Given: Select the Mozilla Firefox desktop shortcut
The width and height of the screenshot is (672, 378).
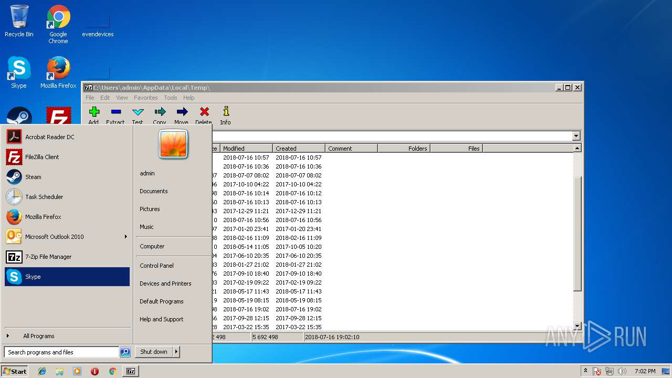Looking at the screenshot, I should point(58,72).
